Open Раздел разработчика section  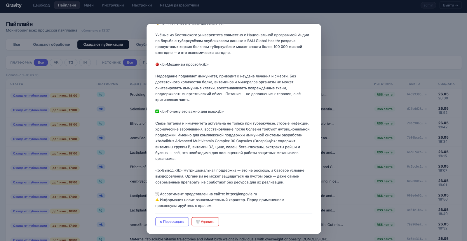180,5
